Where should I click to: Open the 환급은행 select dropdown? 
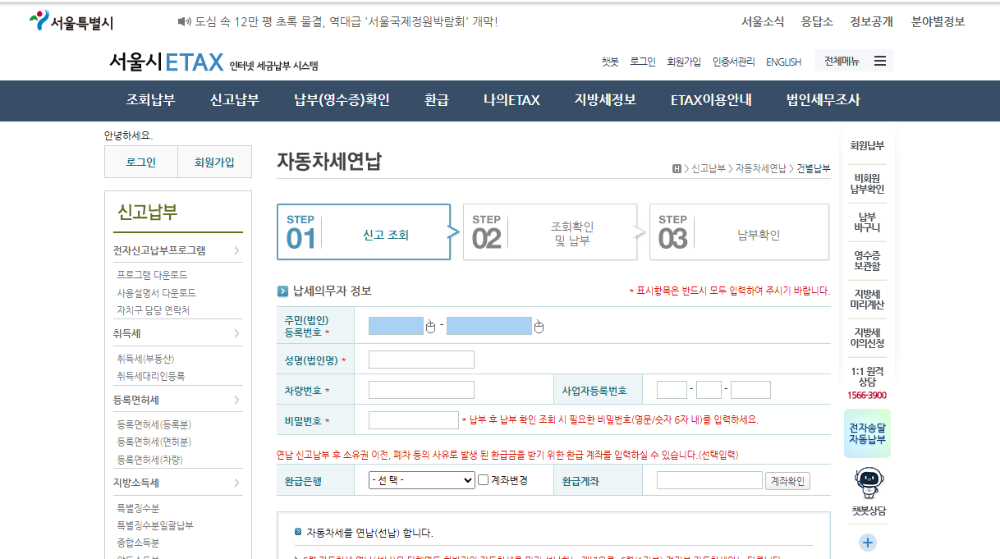point(422,480)
